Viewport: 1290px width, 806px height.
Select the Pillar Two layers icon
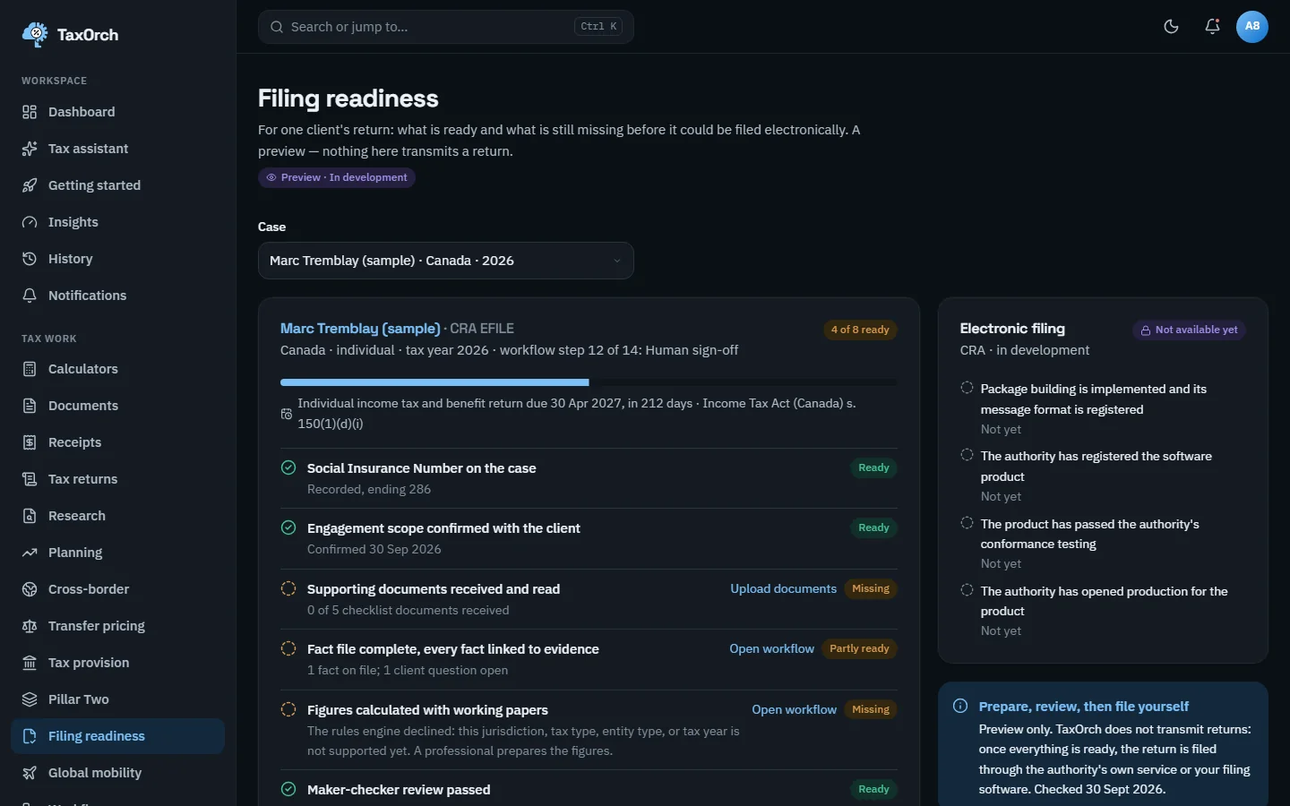coord(30,699)
